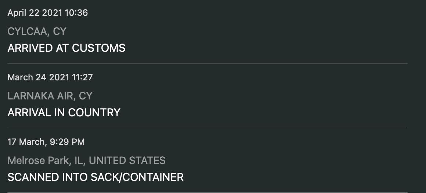Image resolution: width=426 pixels, height=193 pixels.
Task: Select Melrose Park, IL, UNITED STATES location
Action: (86, 160)
